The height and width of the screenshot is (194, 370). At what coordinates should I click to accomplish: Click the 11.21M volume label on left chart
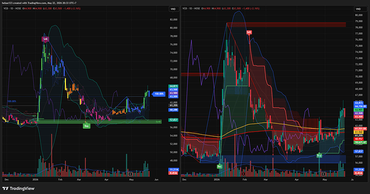[173, 170]
